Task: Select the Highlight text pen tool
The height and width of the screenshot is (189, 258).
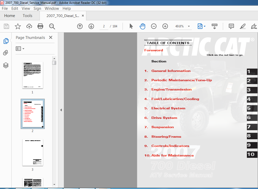Action: point(243,26)
